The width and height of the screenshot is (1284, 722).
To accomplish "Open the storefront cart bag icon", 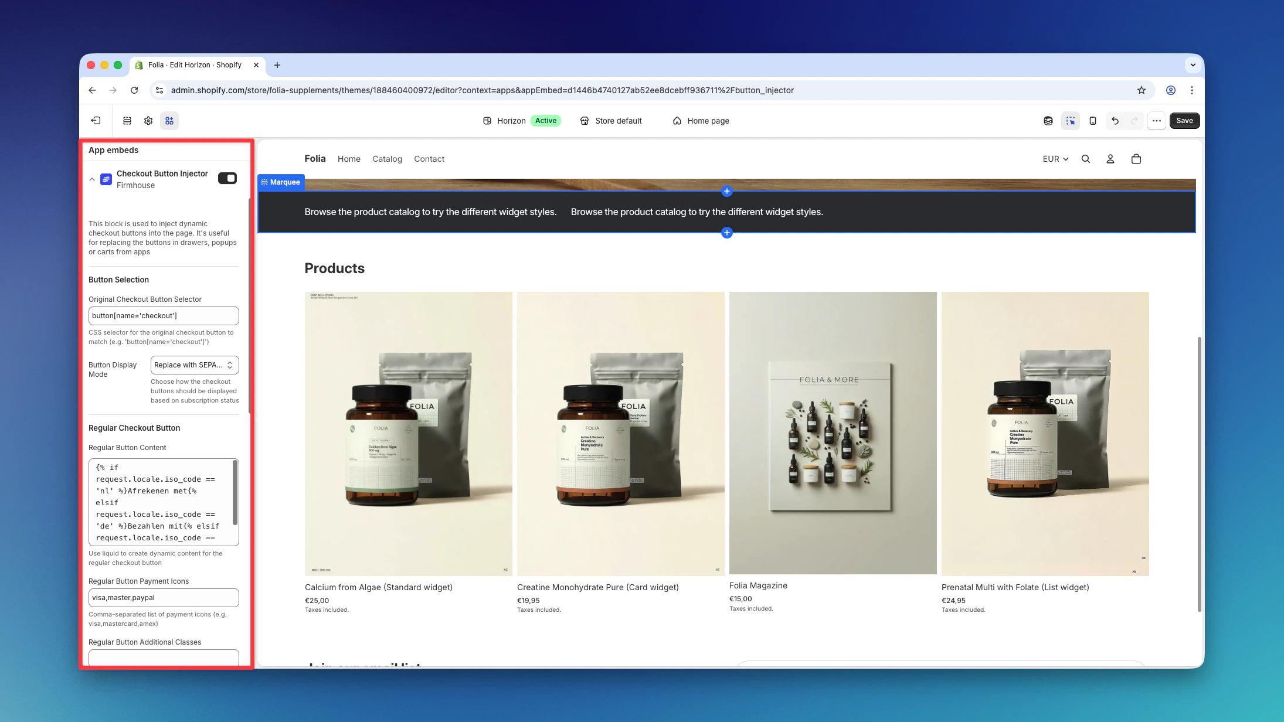I will (1136, 159).
